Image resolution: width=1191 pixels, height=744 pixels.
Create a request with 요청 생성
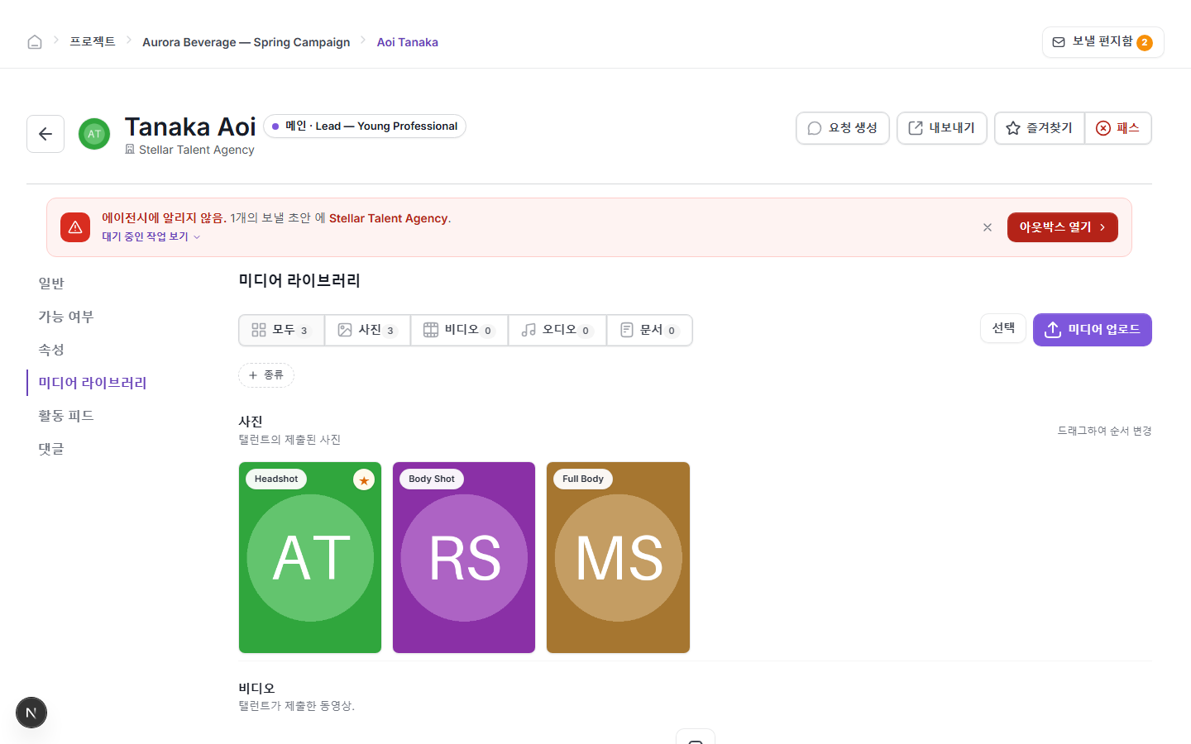(x=842, y=128)
